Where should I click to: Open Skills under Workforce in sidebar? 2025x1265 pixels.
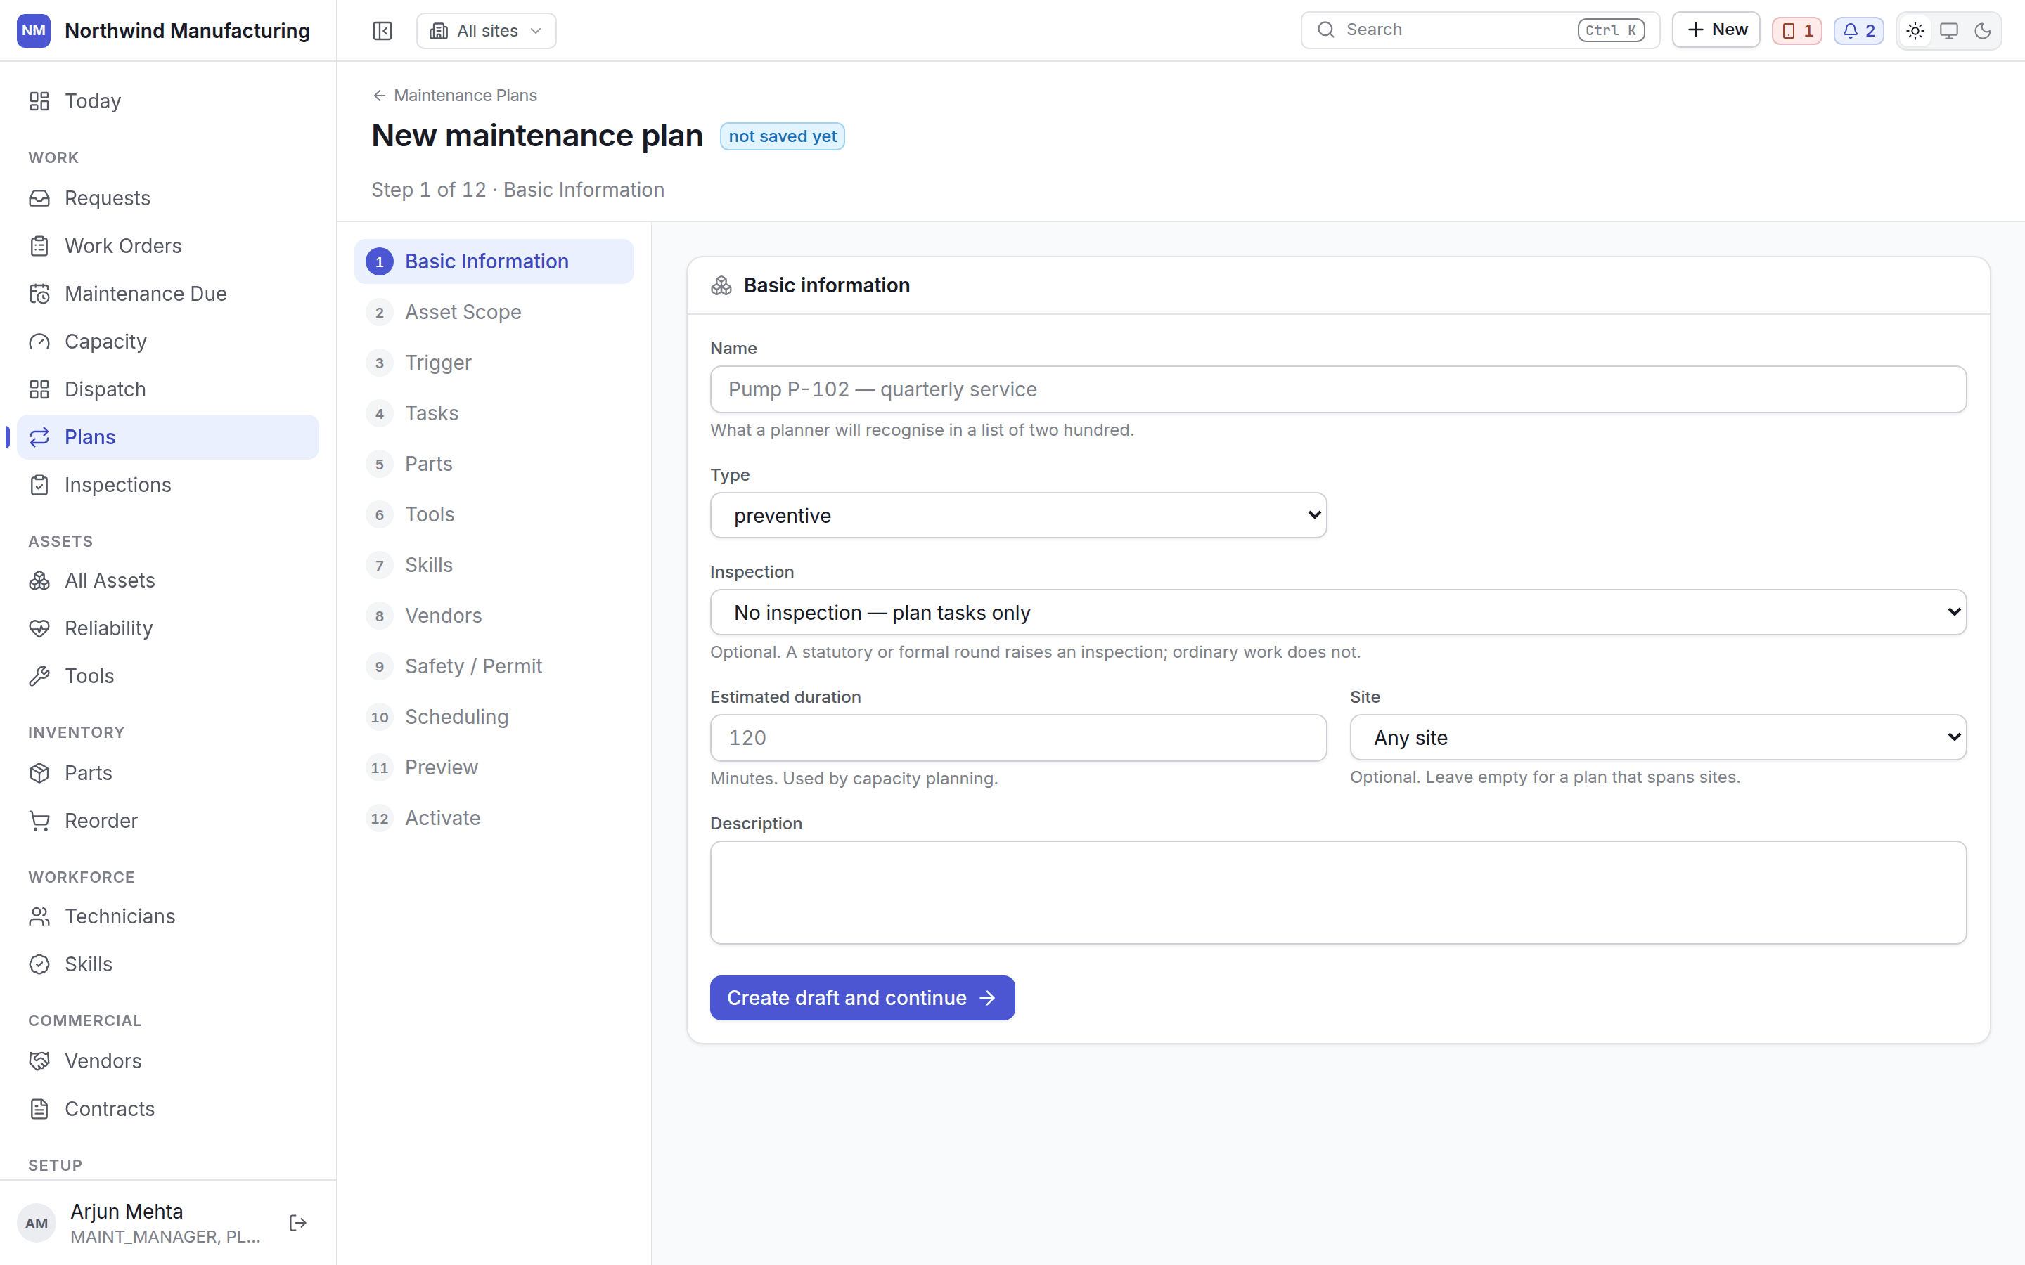167,964
